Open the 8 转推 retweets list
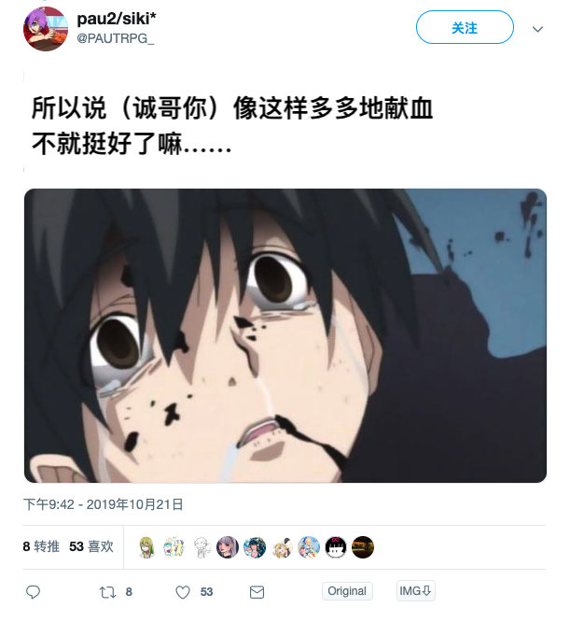Image resolution: width=570 pixels, height=622 pixels. (41, 546)
